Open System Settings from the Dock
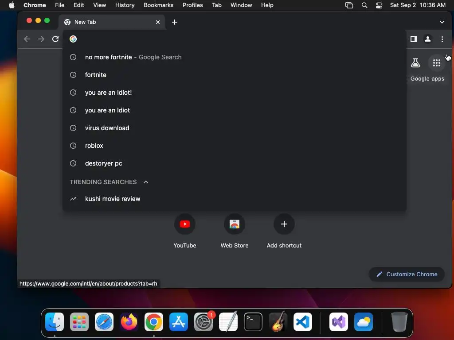Viewport: 454px width, 340px height. (204, 322)
